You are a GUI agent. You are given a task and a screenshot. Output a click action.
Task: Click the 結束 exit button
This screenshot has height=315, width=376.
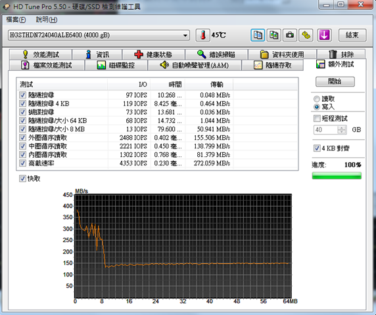coord(352,35)
